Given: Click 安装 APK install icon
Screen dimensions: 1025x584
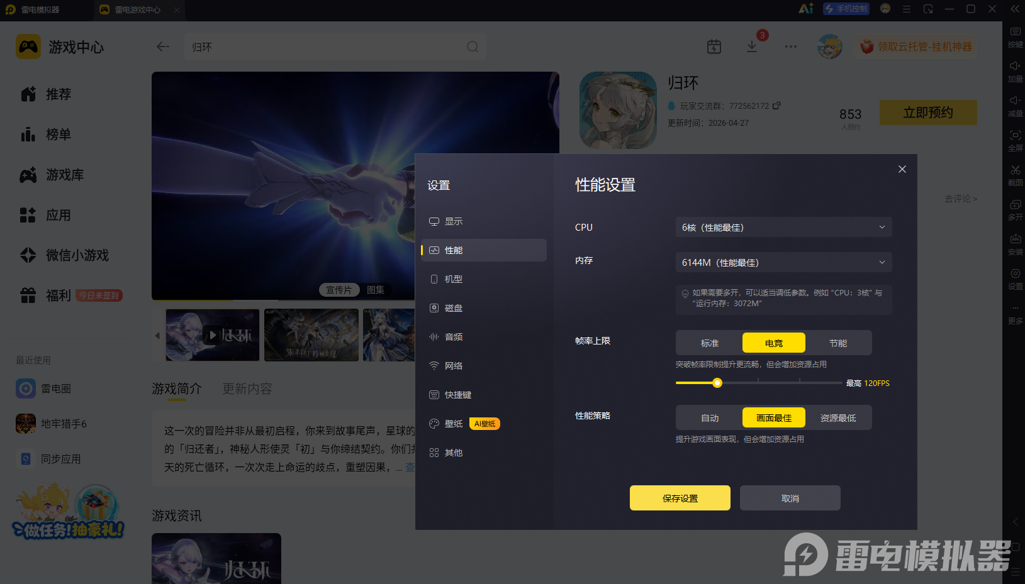Looking at the screenshot, I should (1015, 245).
